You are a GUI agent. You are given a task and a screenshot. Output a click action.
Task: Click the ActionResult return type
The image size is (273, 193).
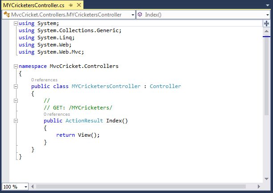click(84, 121)
